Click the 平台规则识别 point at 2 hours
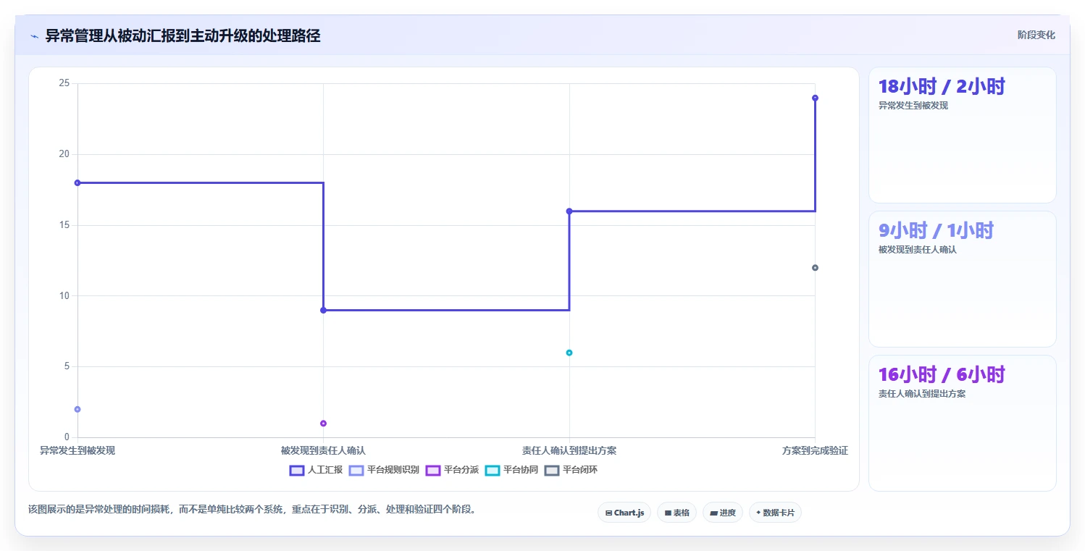Viewport: 1085px width, 551px height. pos(77,409)
